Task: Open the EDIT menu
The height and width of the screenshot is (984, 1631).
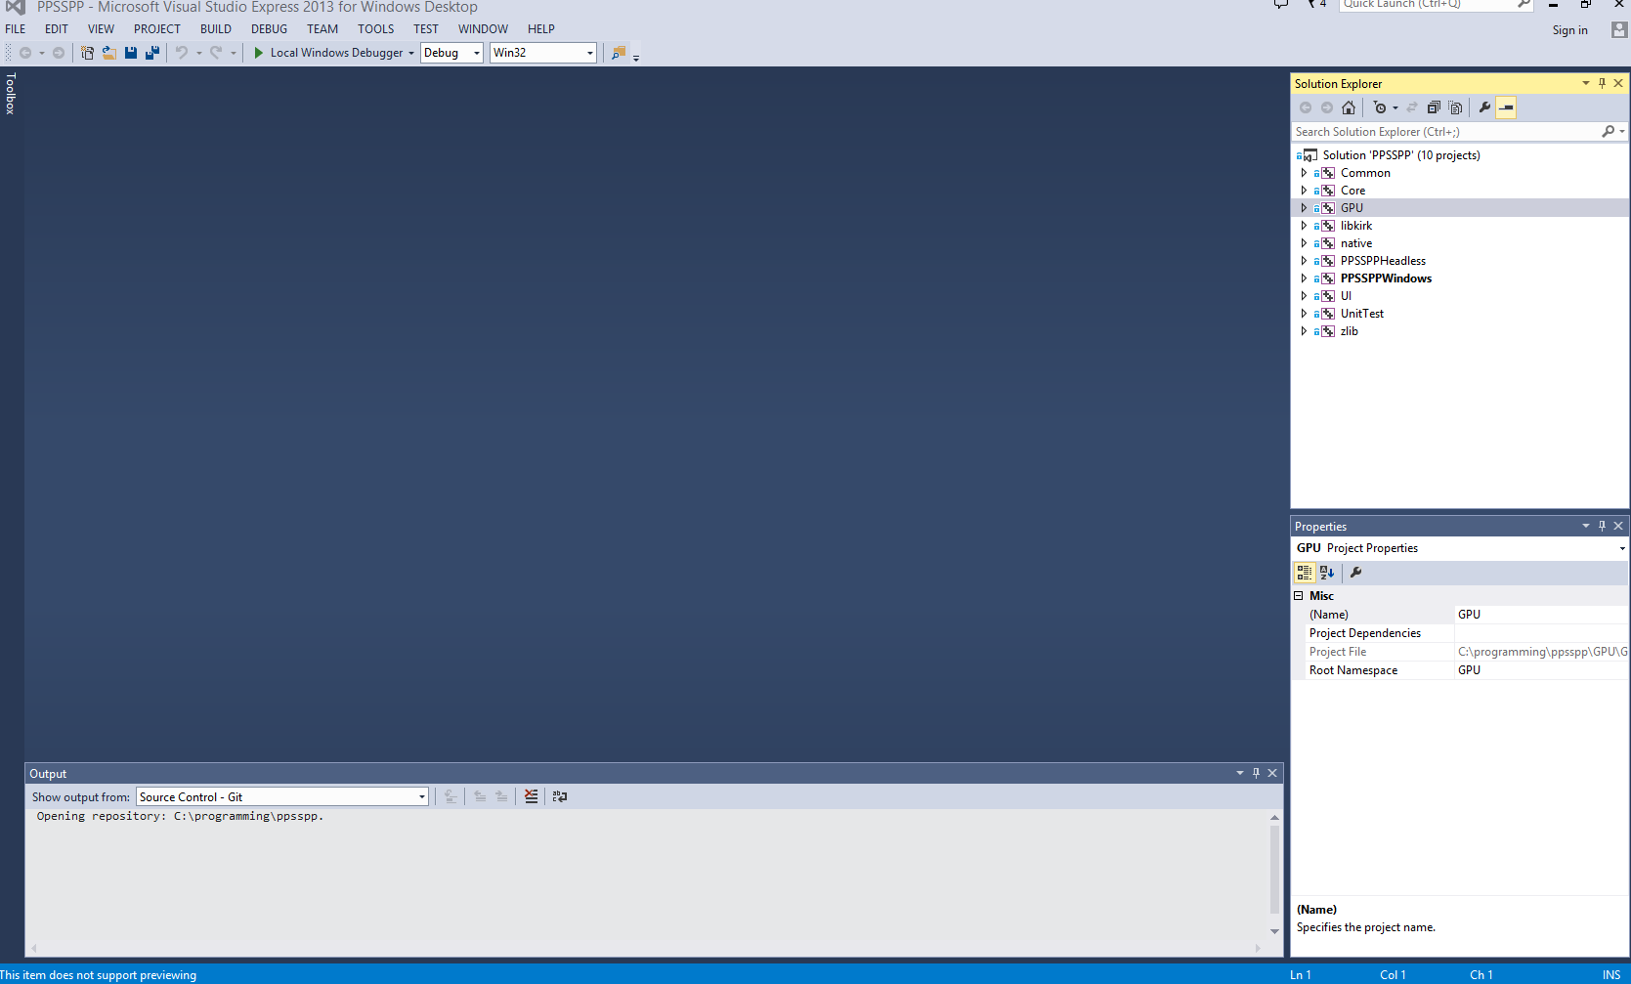Action: pos(57,29)
